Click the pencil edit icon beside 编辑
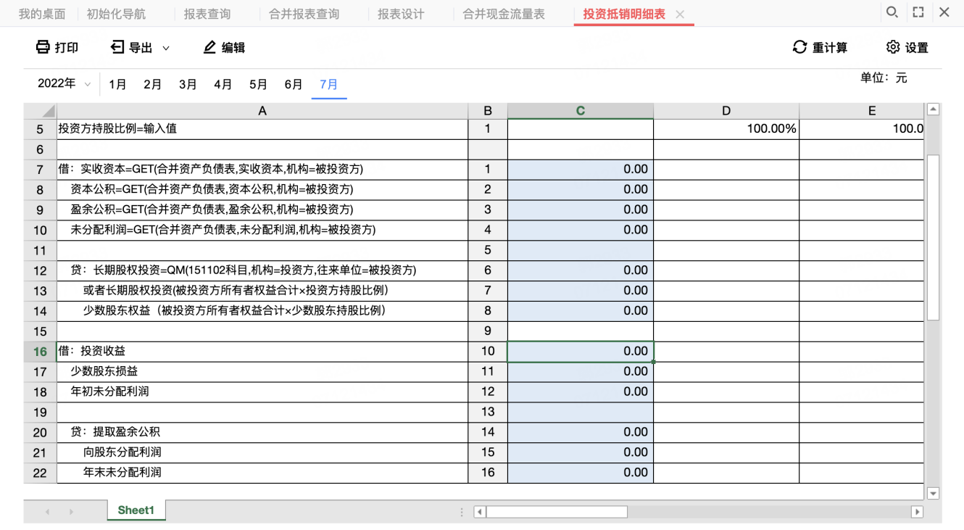The width and height of the screenshot is (964, 530). click(209, 47)
